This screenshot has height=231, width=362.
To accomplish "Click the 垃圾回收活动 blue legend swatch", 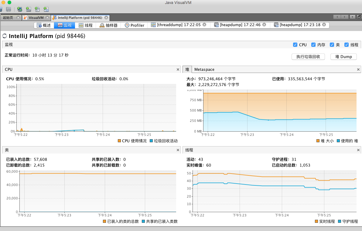I will (x=151, y=141).
